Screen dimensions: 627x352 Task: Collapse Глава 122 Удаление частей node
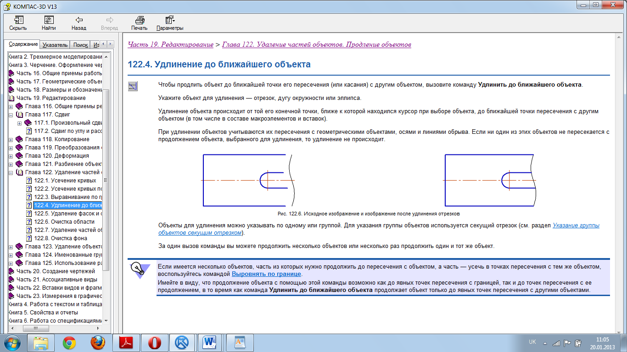click(x=11, y=172)
